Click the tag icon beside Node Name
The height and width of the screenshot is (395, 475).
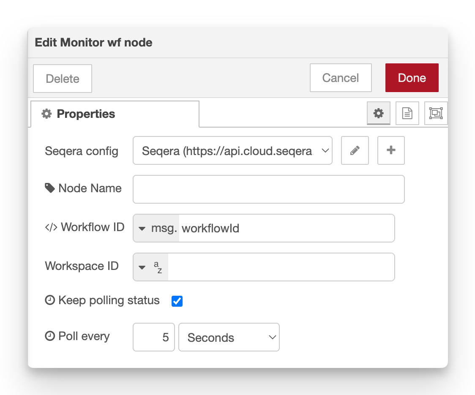point(50,188)
